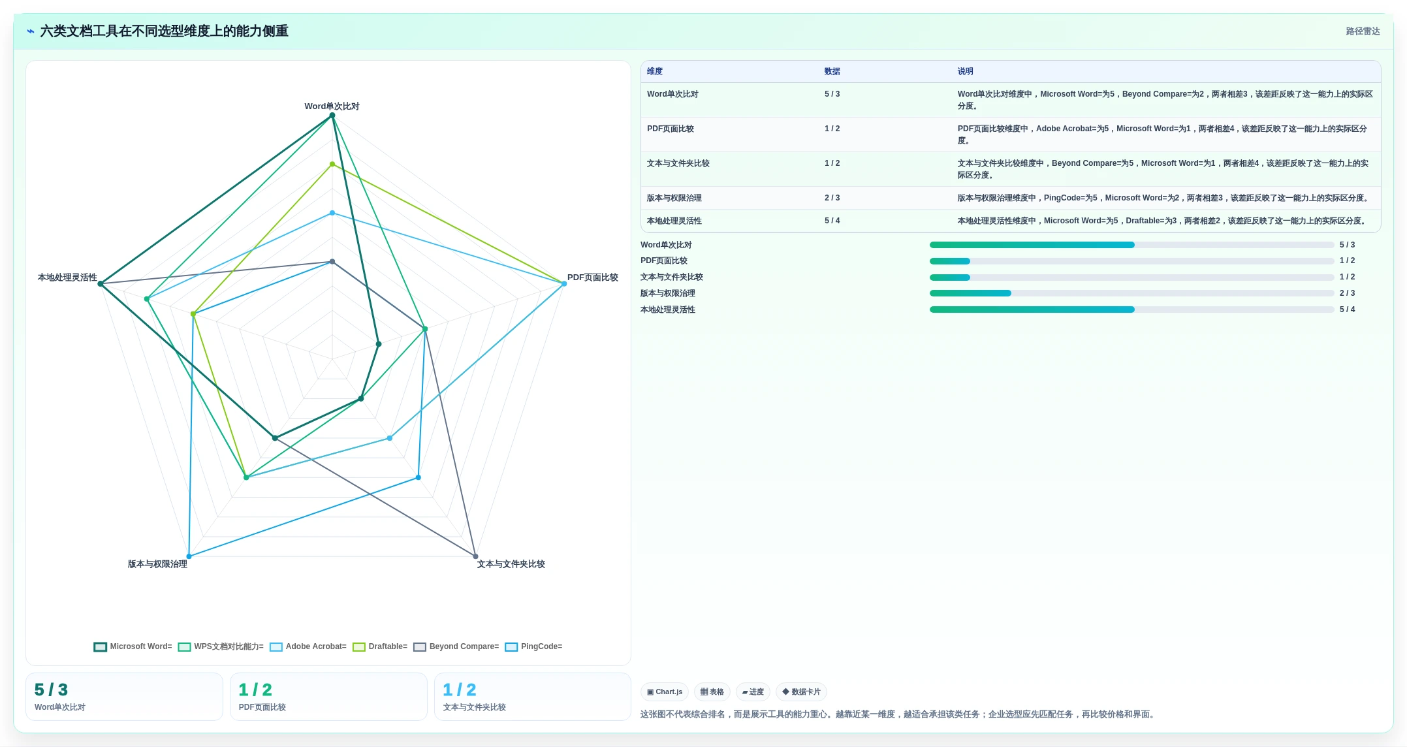Screen dimensions: 1407x747
Task: Click the Word单次比对 description cell text
Action: coord(1165,100)
